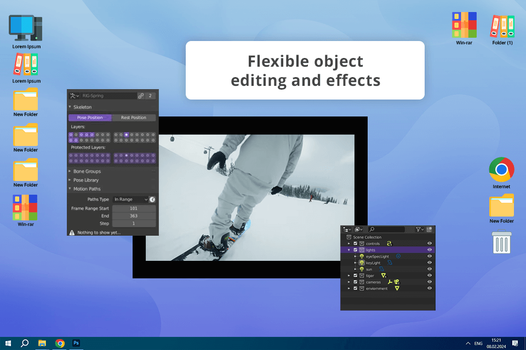The height and width of the screenshot is (350, 526).
Task: Hide the eyeSpecLight object with eye icon
Action: click(x=430, y=256)
